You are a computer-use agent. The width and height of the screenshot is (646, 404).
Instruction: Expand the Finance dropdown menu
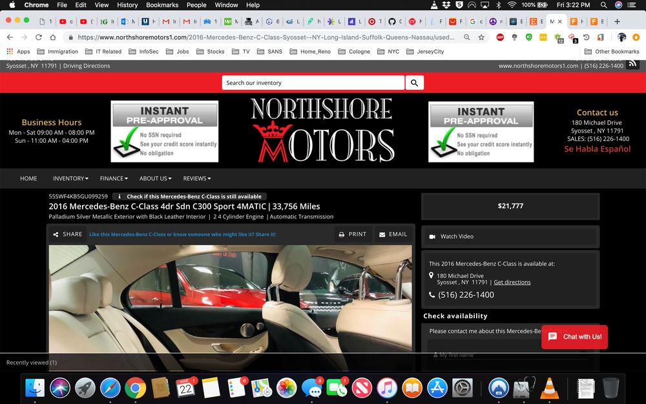114,178
